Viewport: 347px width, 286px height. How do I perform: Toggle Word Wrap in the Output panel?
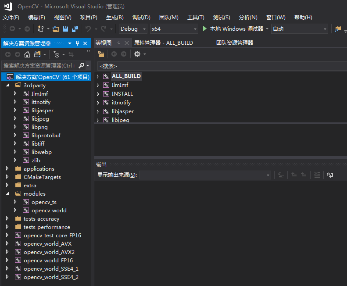[330, 175]
